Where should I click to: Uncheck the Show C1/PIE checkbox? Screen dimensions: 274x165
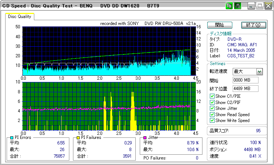pos(212,96)
